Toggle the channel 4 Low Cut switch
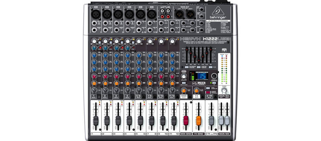Viewport: 321px width, 141px height. point(133,43)
